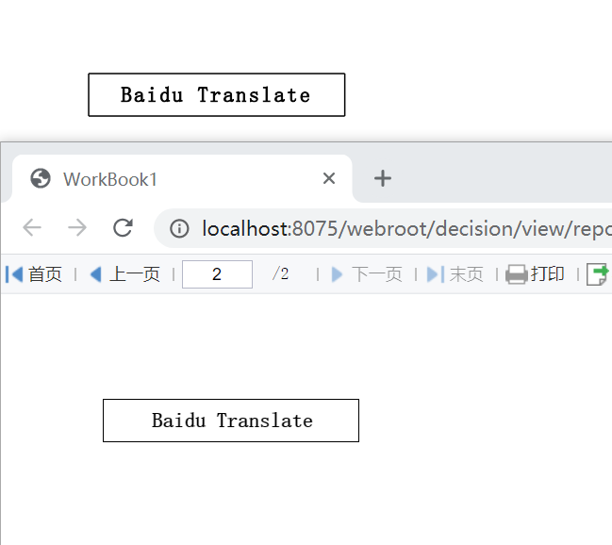This screenshot has width=612, height=545.
Task: Open a new browser tab
Action: tap(383, 178)
